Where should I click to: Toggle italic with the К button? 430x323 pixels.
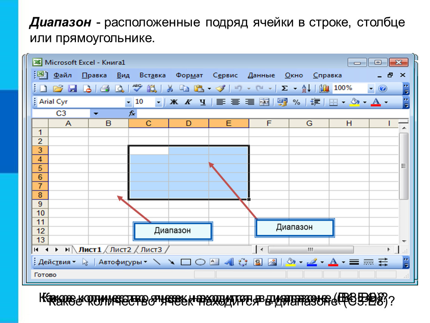click(188, 102)
